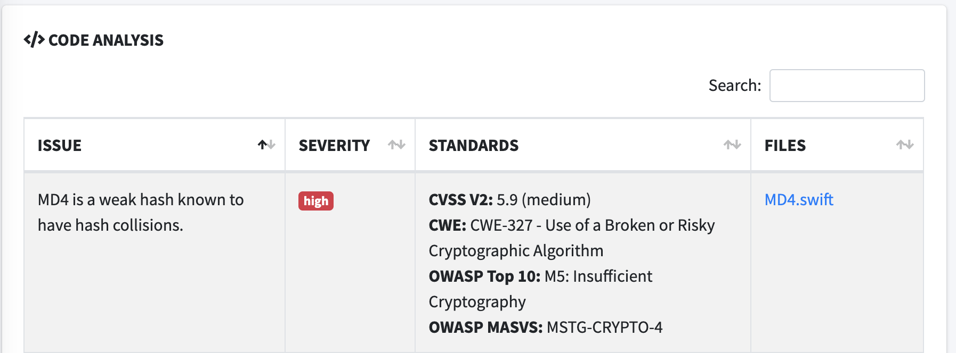Click the SEVERITY column sort arrows
Screen dimensions: 956x353
click(x=396, y=145)
